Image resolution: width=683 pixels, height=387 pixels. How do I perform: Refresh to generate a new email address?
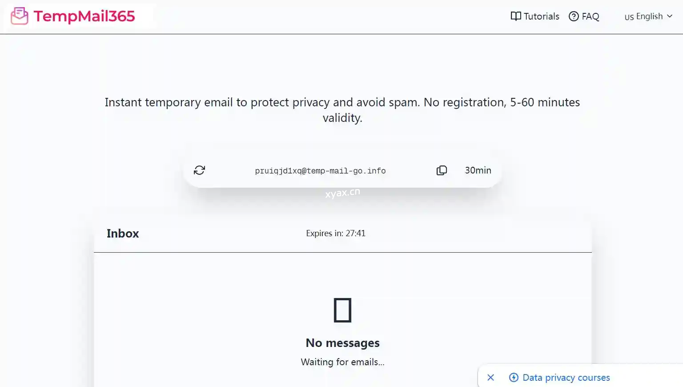click(x=199, y=170)
